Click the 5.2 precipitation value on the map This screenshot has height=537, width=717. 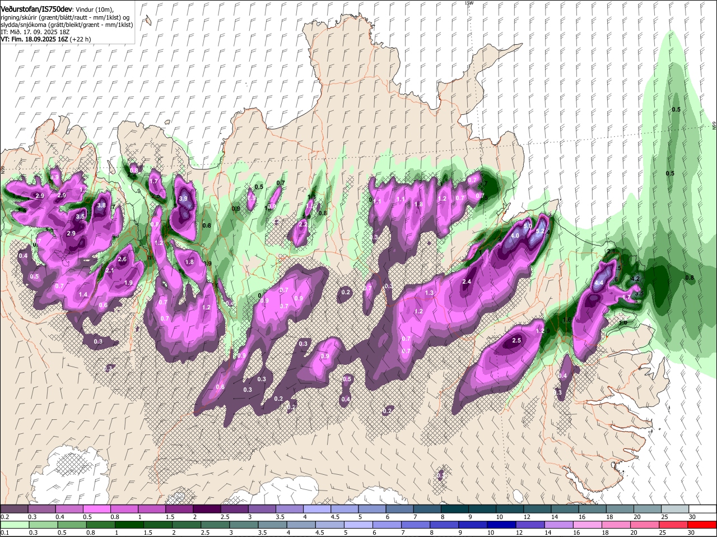541,231
